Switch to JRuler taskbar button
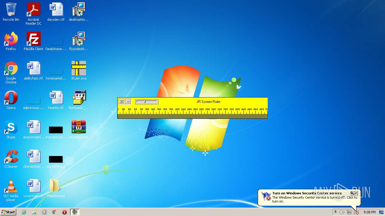This screenshot has height=216, width=385. (75, 212)
